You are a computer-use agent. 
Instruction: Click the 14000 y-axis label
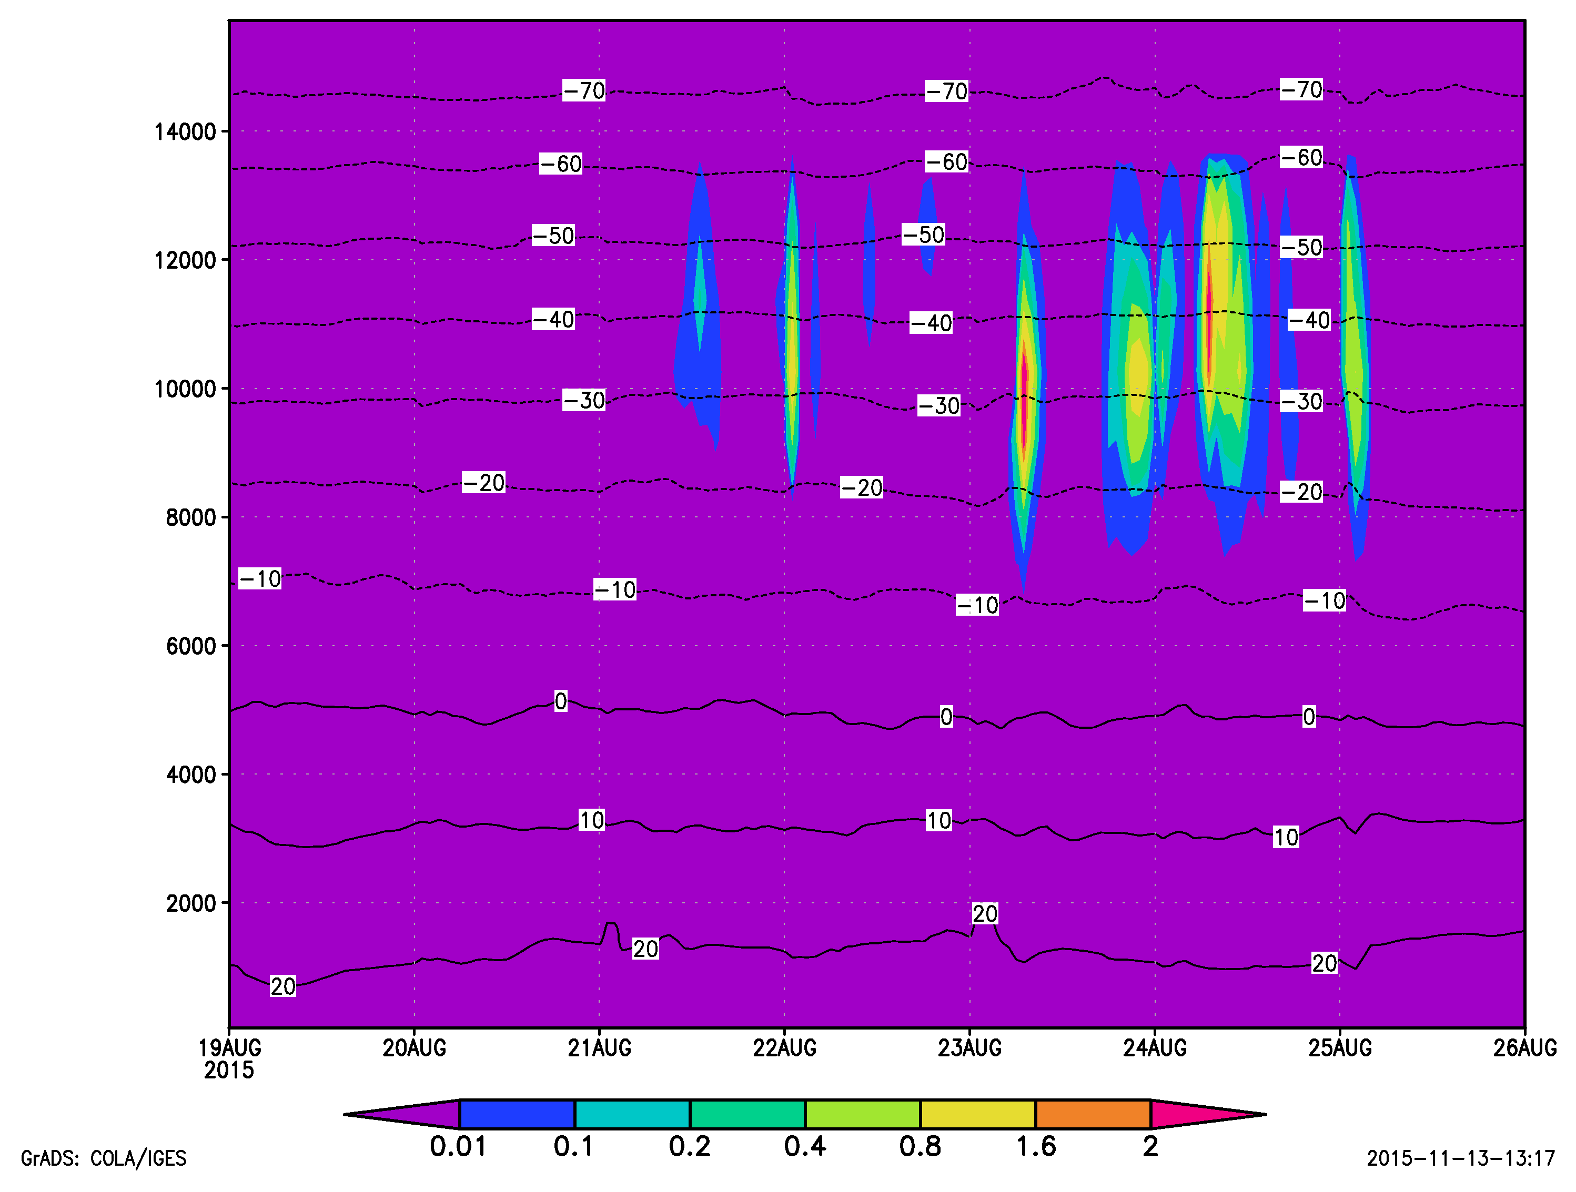point(185,132)
